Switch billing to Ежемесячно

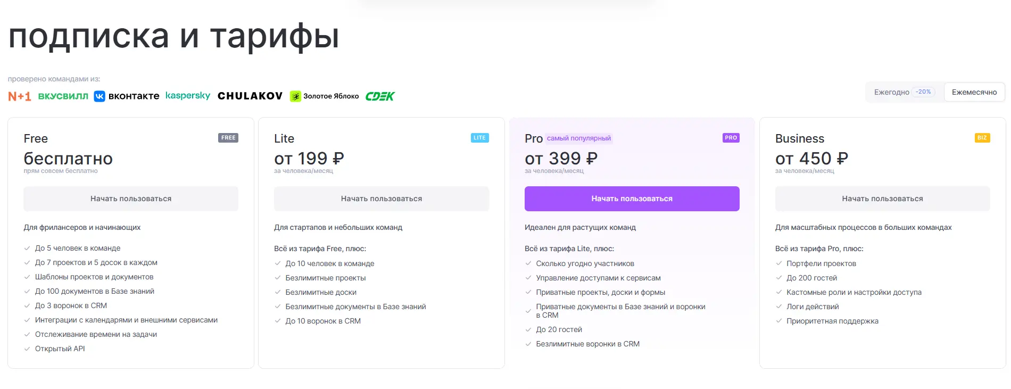click(x=974, y=92)
